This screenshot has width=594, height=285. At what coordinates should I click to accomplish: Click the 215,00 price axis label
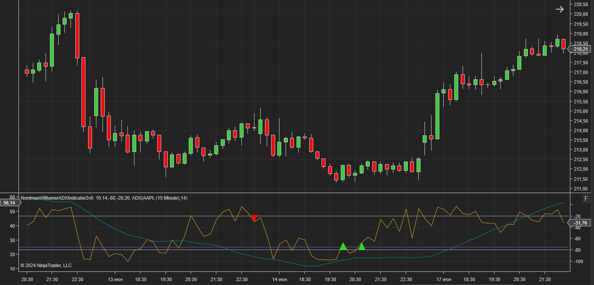click(x=580, y=111)
